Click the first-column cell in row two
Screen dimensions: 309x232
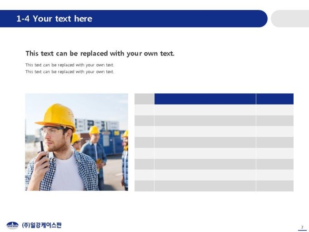click(x=144, y=121)
